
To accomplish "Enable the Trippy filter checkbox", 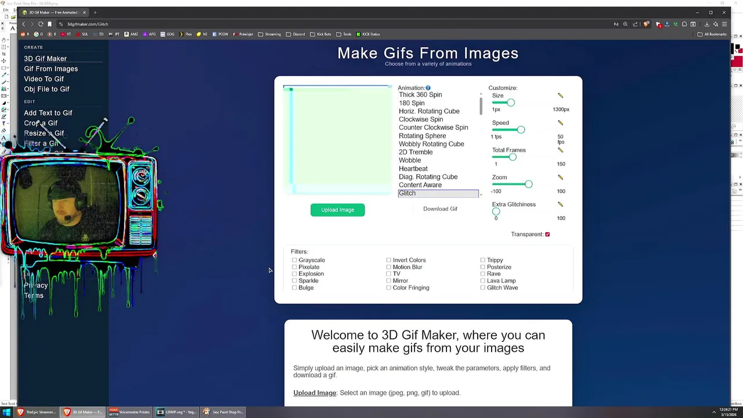I will pyautogui.click(x=482, y=260).
